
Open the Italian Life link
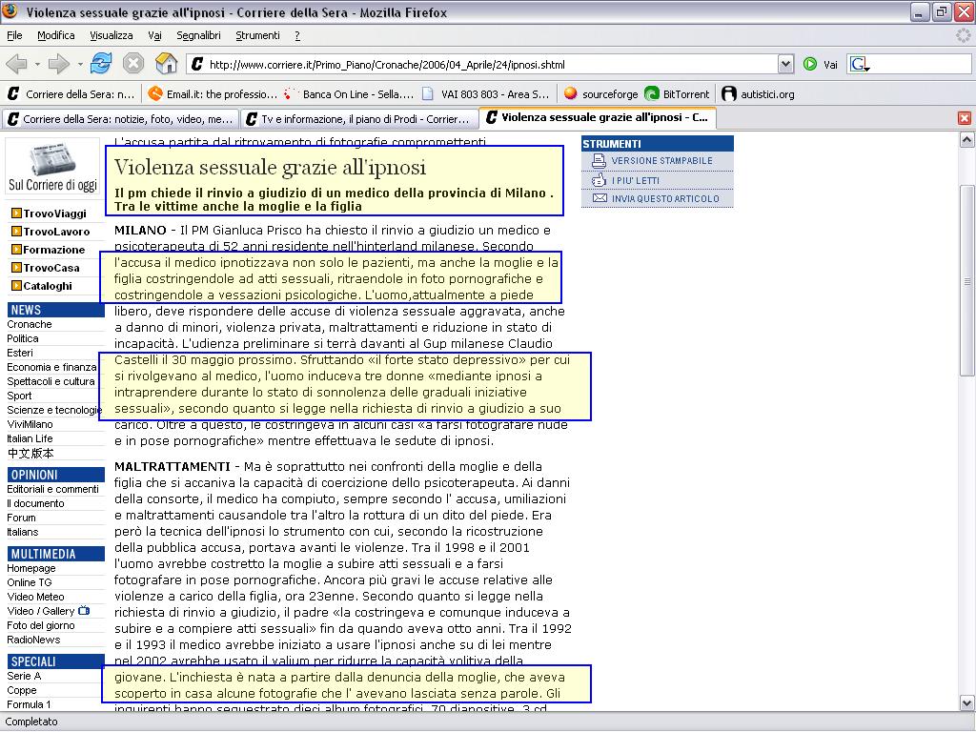pos(30,438)
